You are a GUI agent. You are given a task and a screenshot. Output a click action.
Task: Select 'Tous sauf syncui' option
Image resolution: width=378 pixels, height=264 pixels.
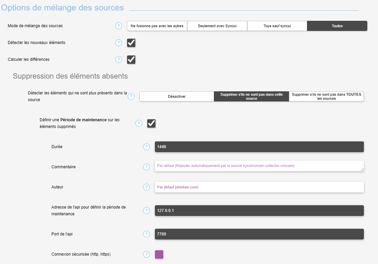277,26
